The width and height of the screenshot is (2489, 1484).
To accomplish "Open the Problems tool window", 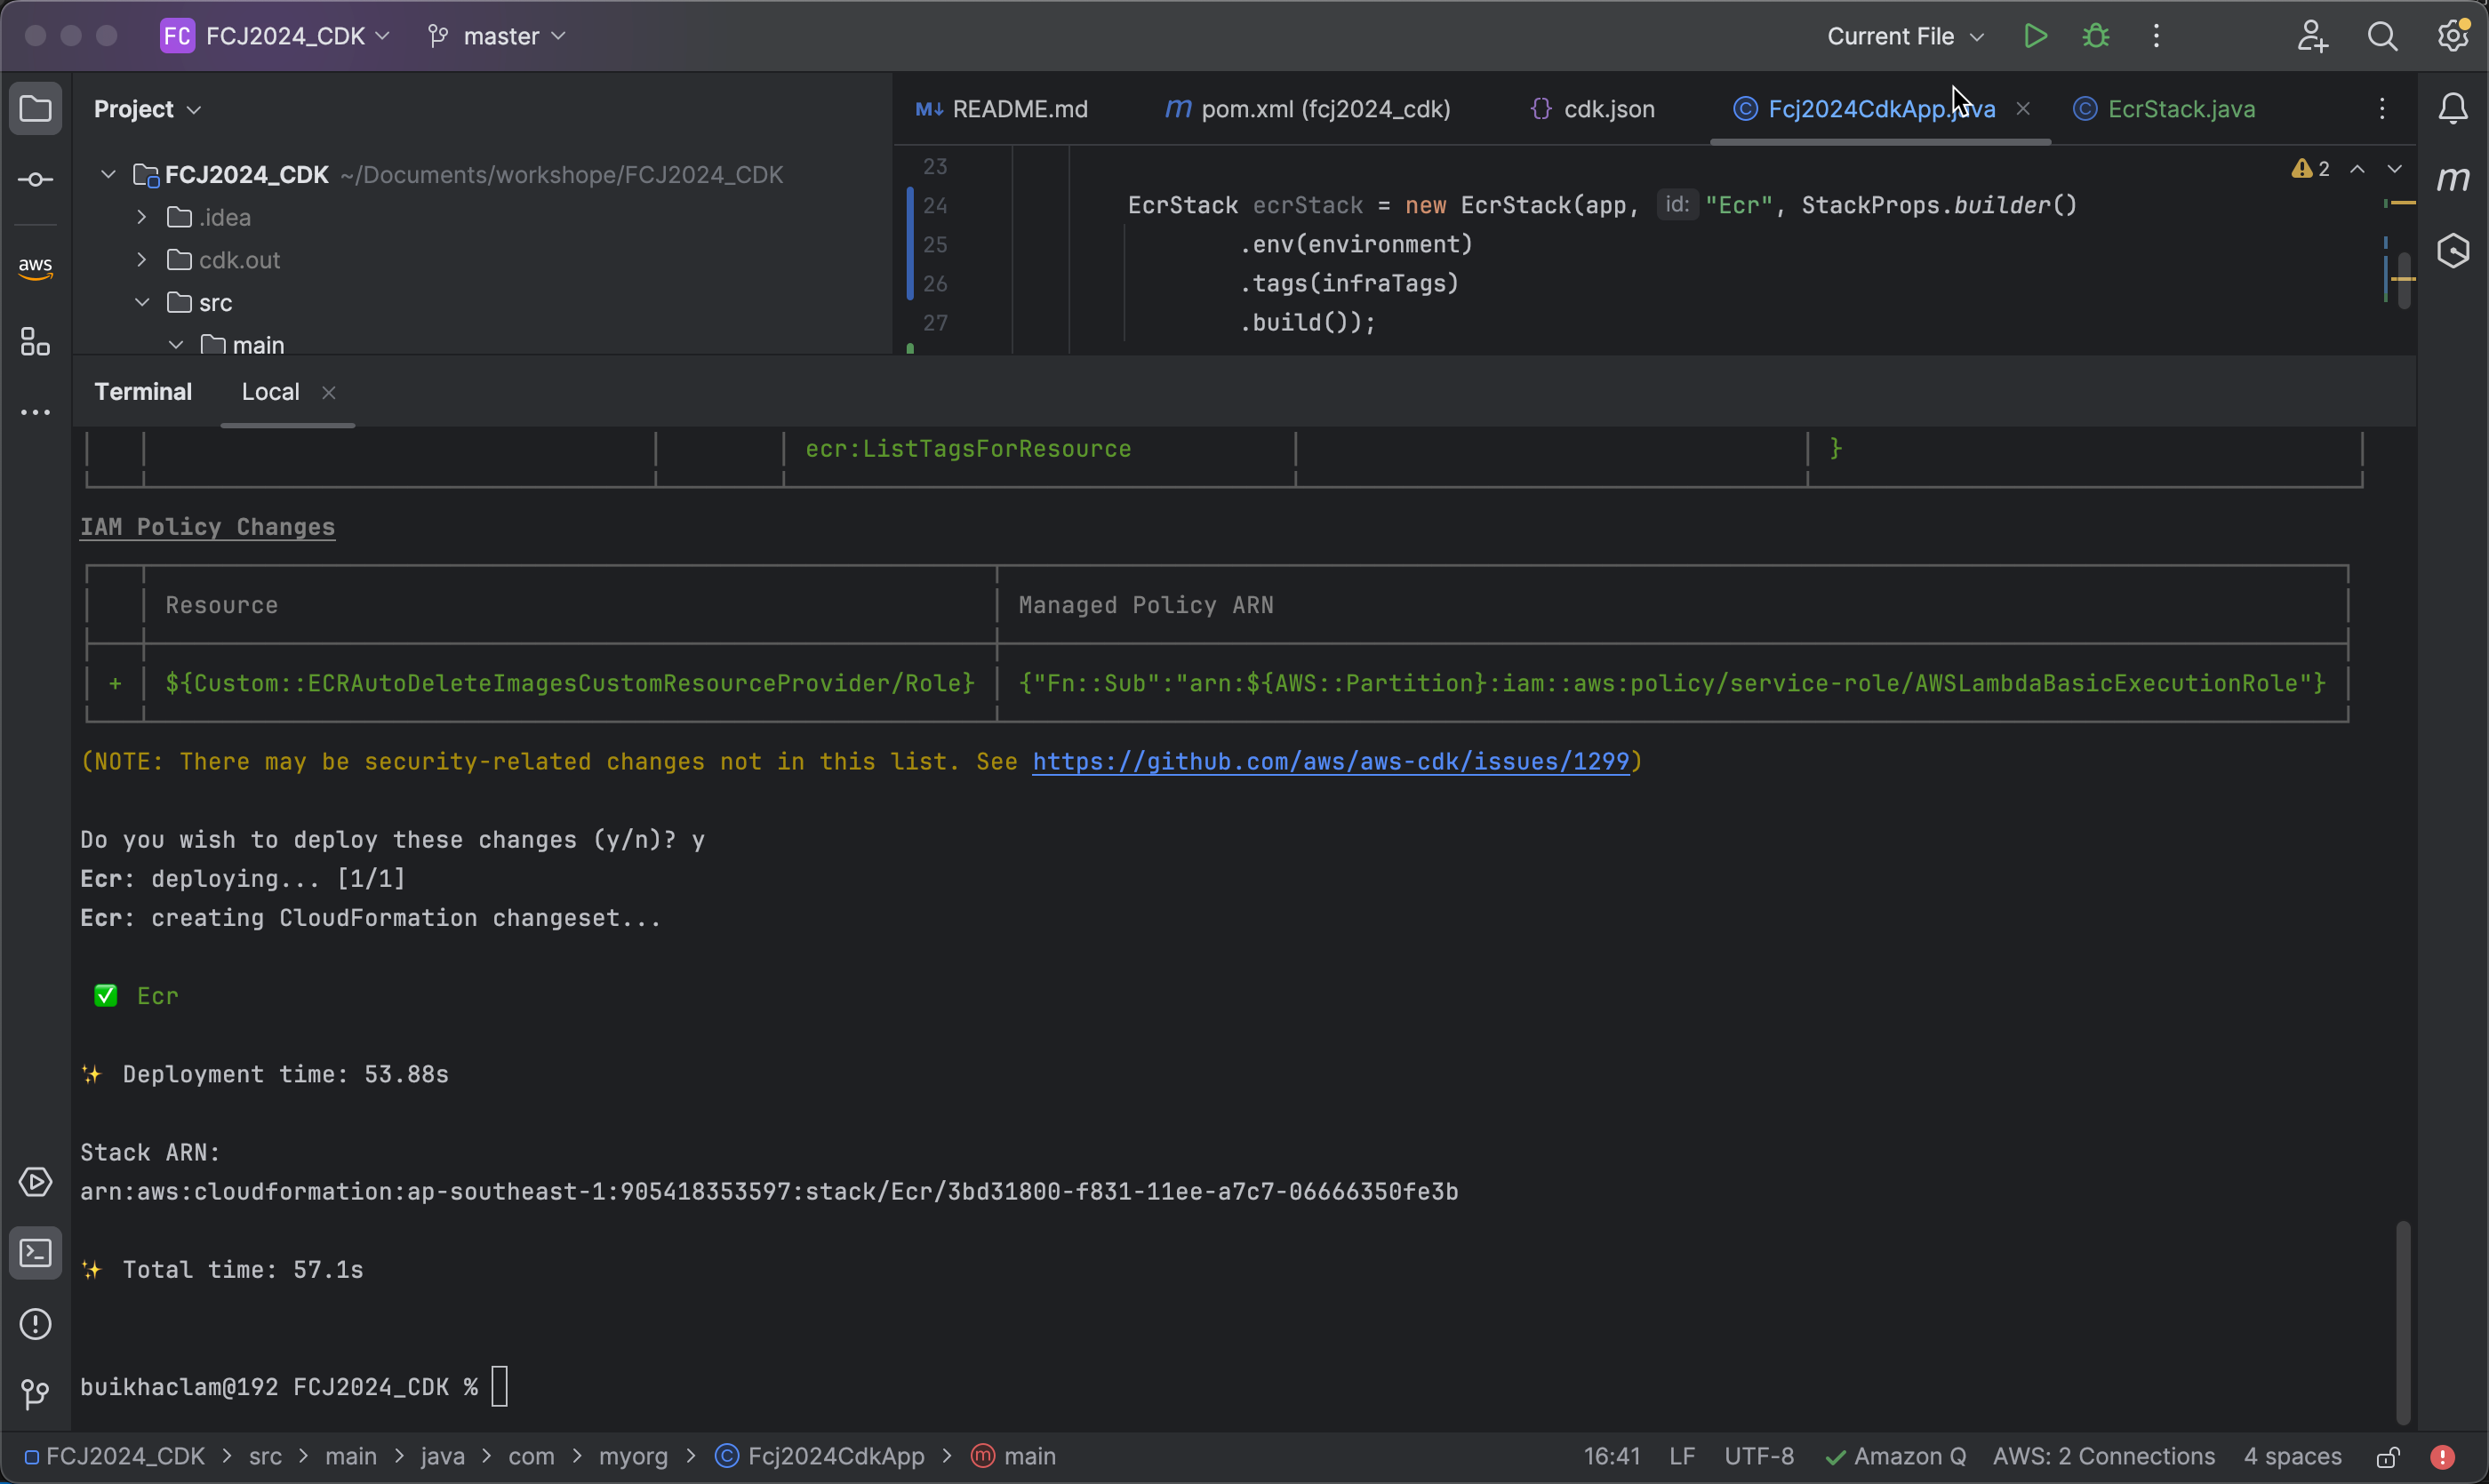I will [36, 1324].
